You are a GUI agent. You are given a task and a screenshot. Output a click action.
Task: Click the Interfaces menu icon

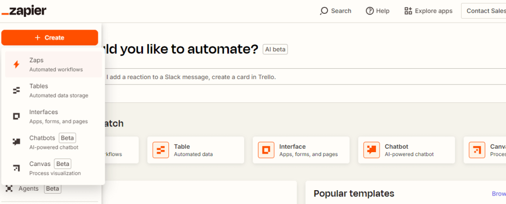coord(16,117)
